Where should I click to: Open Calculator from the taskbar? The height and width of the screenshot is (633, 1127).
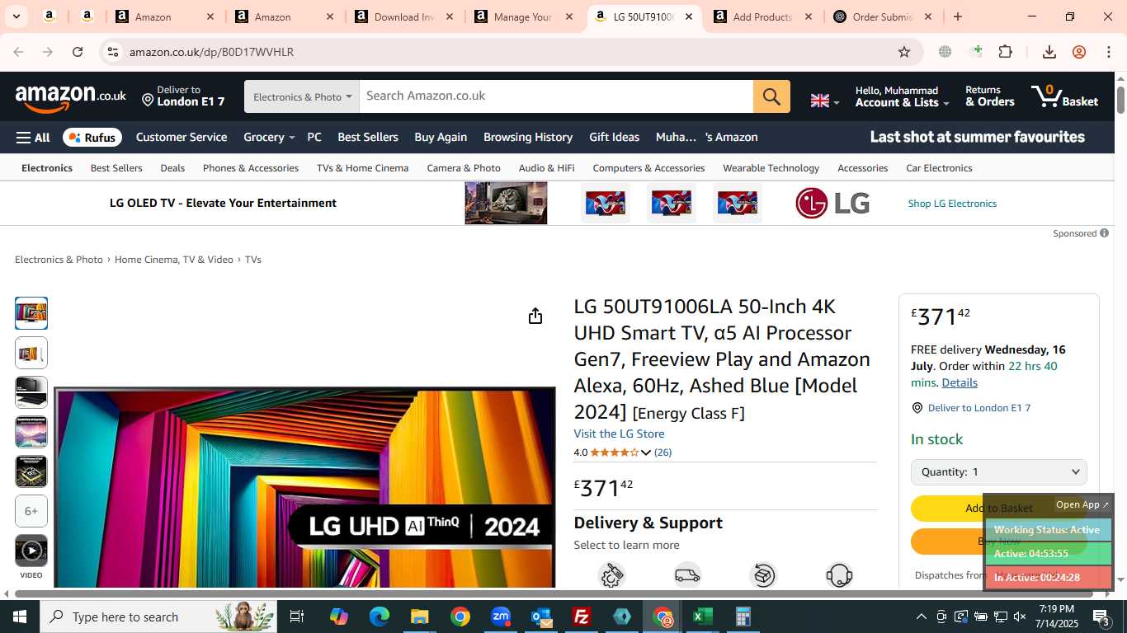click(x=743, y=617)
